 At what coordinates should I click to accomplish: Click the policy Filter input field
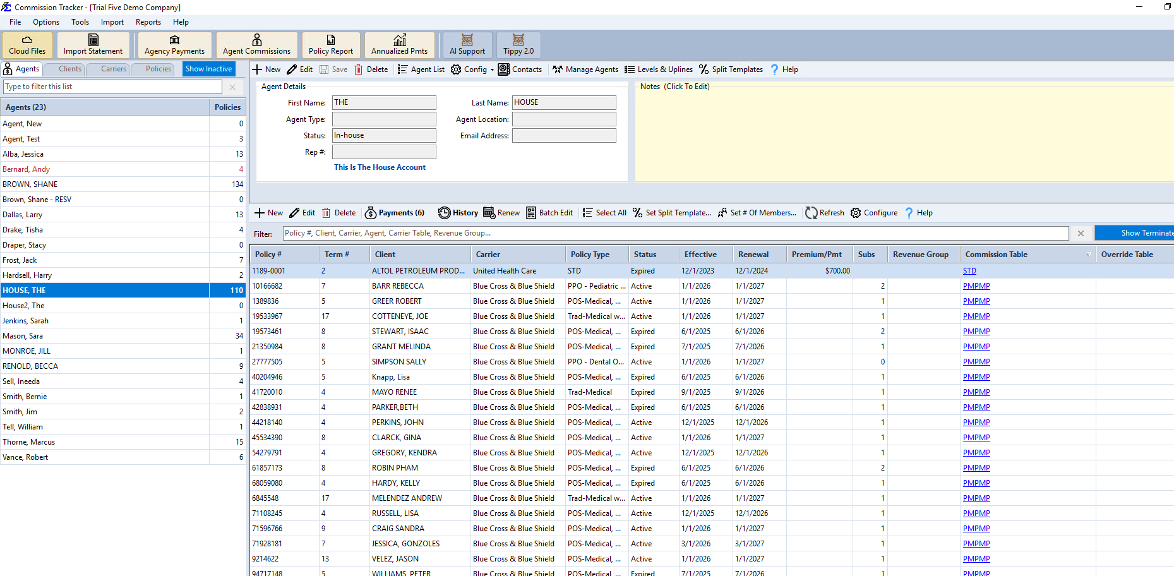point(676,233)
